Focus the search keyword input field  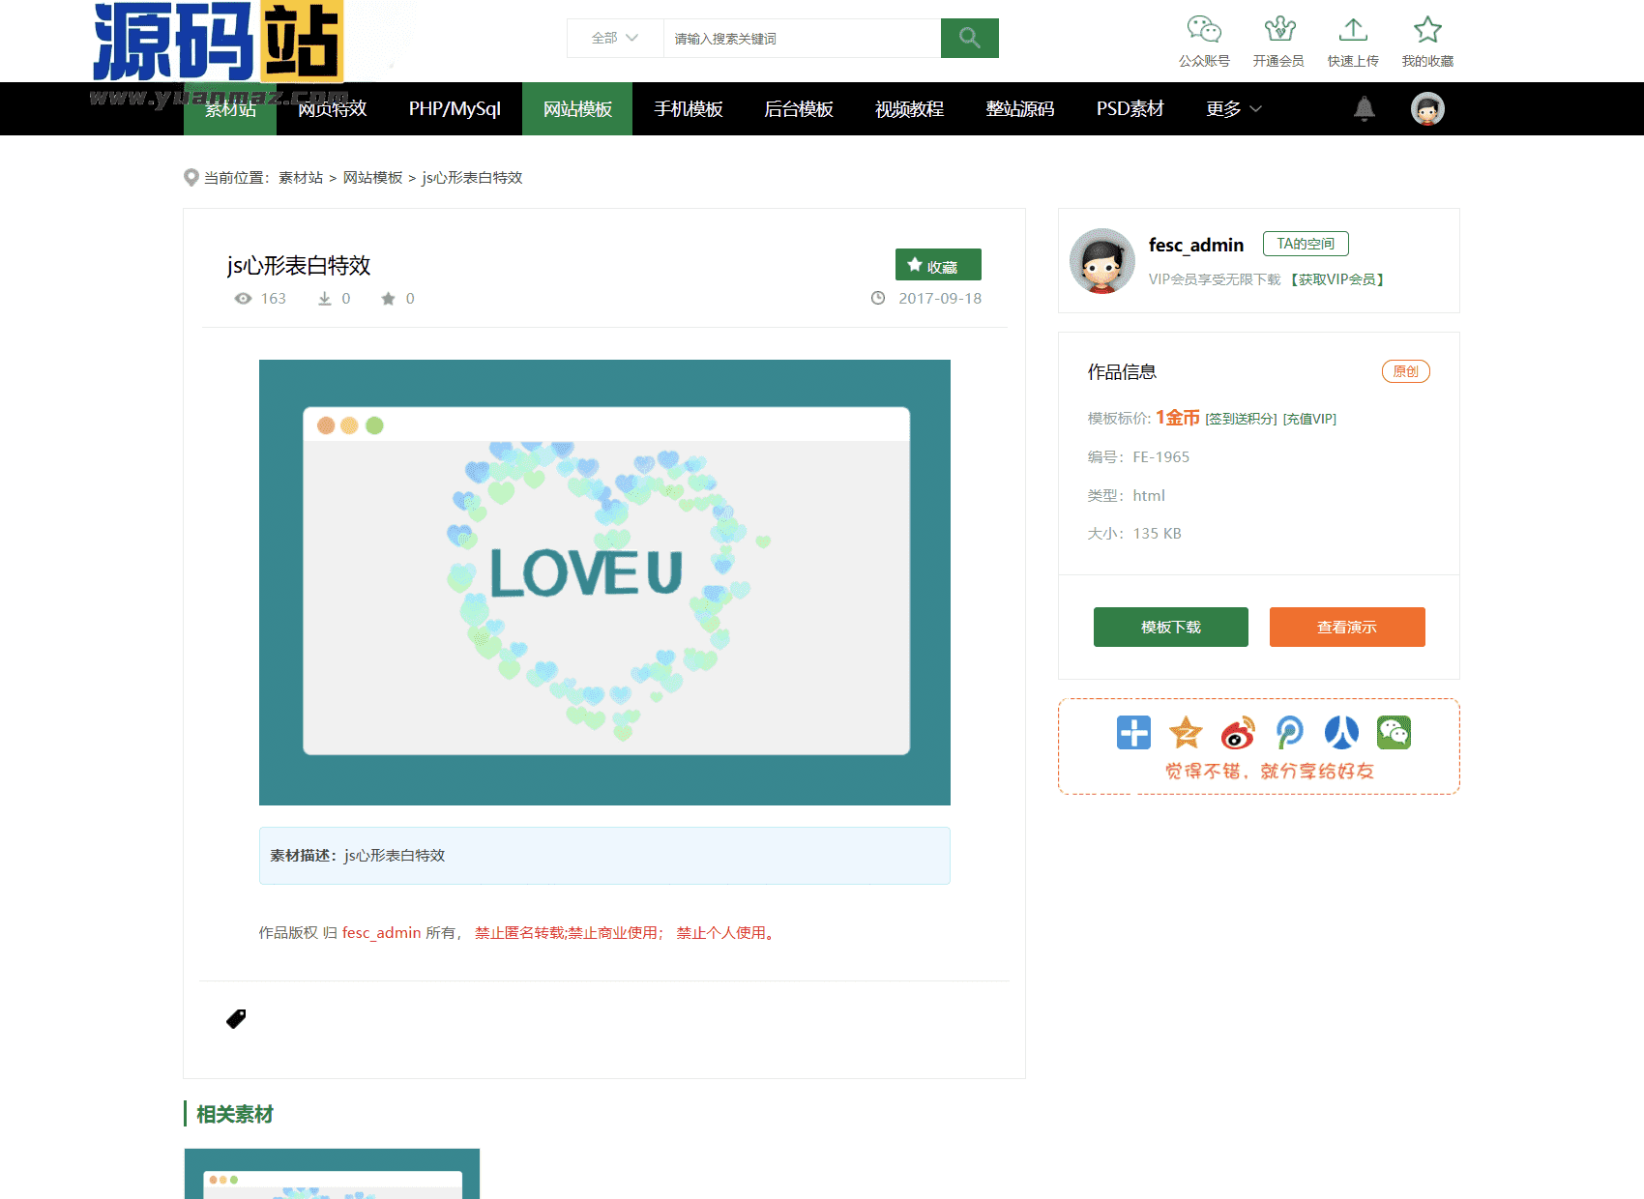pos(801,39)
